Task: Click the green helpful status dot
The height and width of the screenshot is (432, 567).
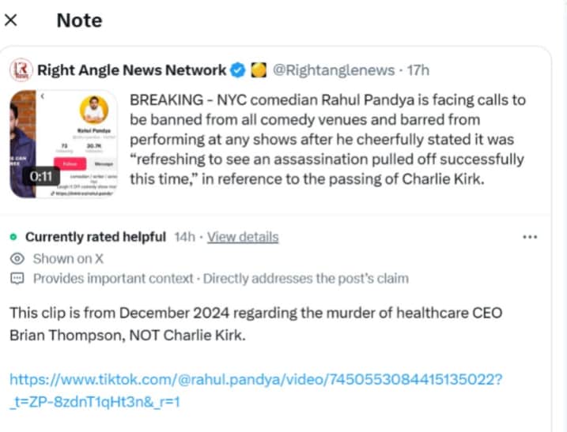Action: click(x=13, y=237)
